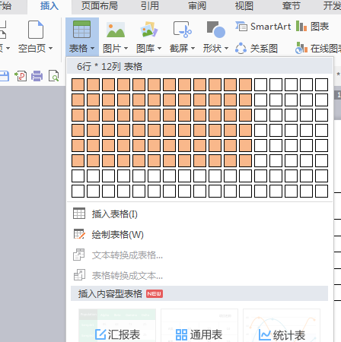Click the Print icon
This screenshot has height=342, width=341.
(x=37, y=76)
